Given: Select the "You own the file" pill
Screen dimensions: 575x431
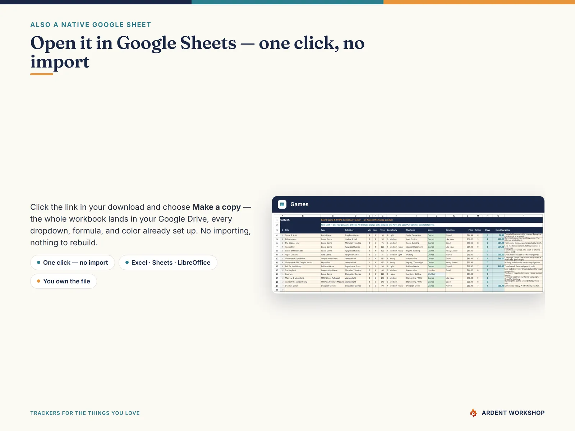Looking at the screenshot, I should (x=64, y=281).
